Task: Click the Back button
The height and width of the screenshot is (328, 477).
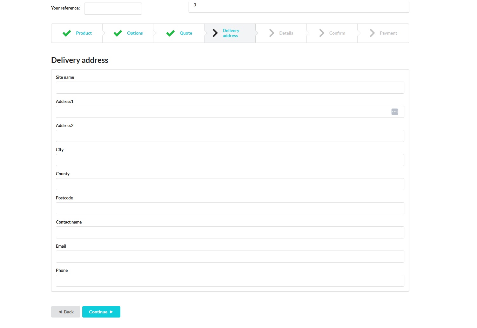Action: point(66,312)
